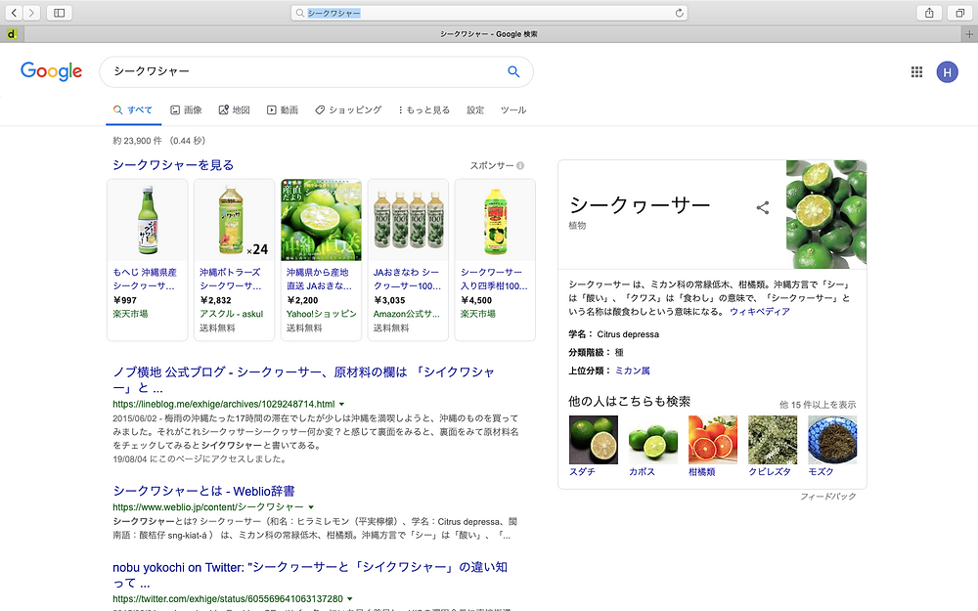Click the Amazon公式サ... seller text
The height and width of the screenshot is (611, 978).
tap(407, 314)
